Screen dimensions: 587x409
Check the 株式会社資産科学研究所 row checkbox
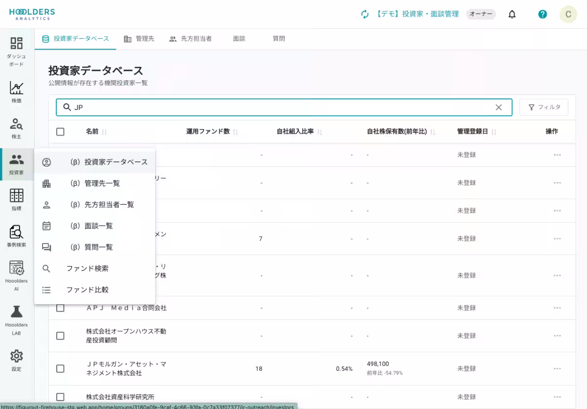pyautogui.click(x=60, y=397)
